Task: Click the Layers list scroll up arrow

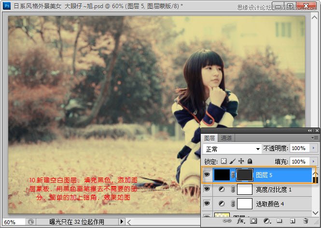Action: [315, 173]
